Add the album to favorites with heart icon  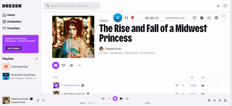(64, 66)
